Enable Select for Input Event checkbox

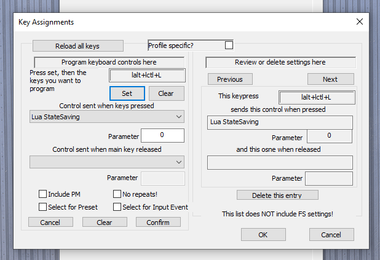click(117, 207)
